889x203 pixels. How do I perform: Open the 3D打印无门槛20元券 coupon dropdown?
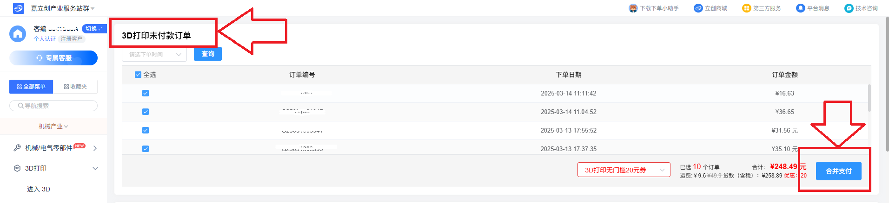pyautogui.click(x=624, y=170)
